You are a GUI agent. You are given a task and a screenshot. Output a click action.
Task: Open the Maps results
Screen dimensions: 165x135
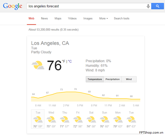[x=58, y=18]
